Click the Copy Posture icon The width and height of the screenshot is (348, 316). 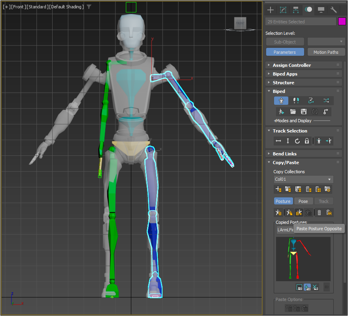278,213
